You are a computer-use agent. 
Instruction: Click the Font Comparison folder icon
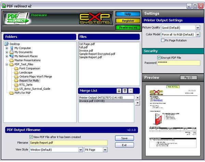point(16,68)
